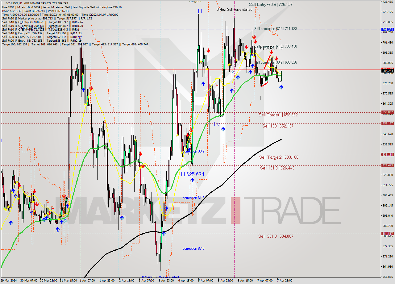Click the 596.040 price axis value
Screen dimensions: 395x284
pyautogui.click(x=388, y=216)
